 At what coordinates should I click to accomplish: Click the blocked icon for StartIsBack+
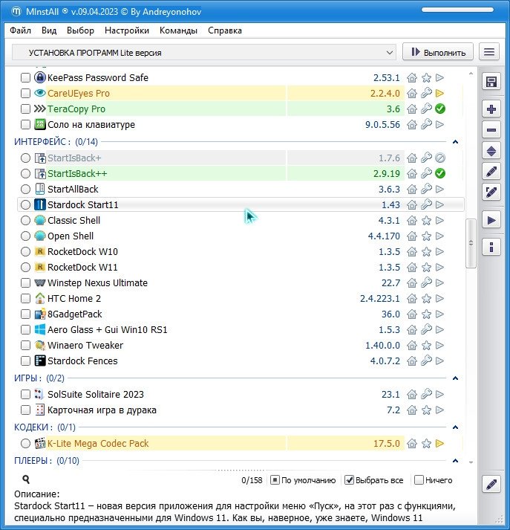pos(439,158)
